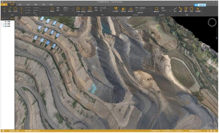Viewport: 219px width, 133px height.
Task: Open settings gear in status bar
Action: click(3, 131)
